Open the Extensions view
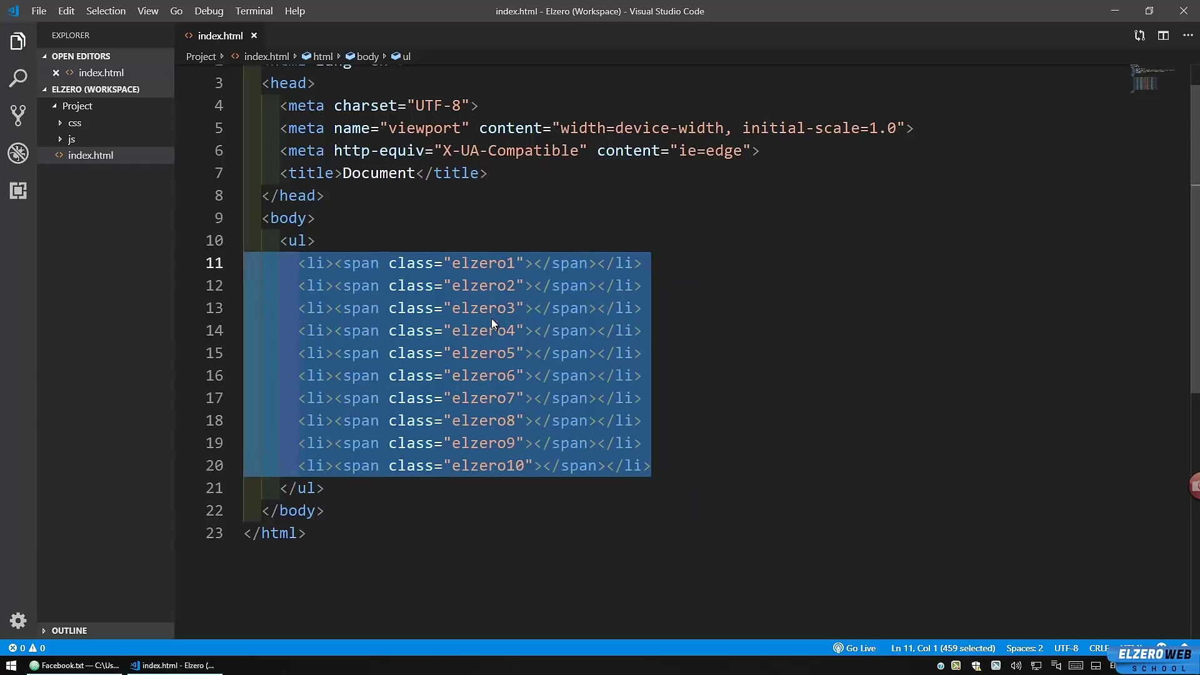Screen dimensions: 1200x675 [18, 190]
